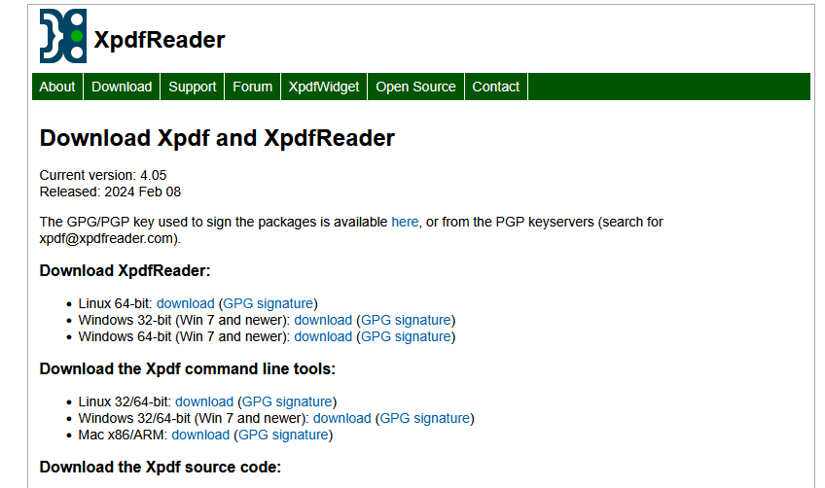This screenshot has height=488, width=825.
Task: Go to the Download nav tab
Action: coord(122,87)
